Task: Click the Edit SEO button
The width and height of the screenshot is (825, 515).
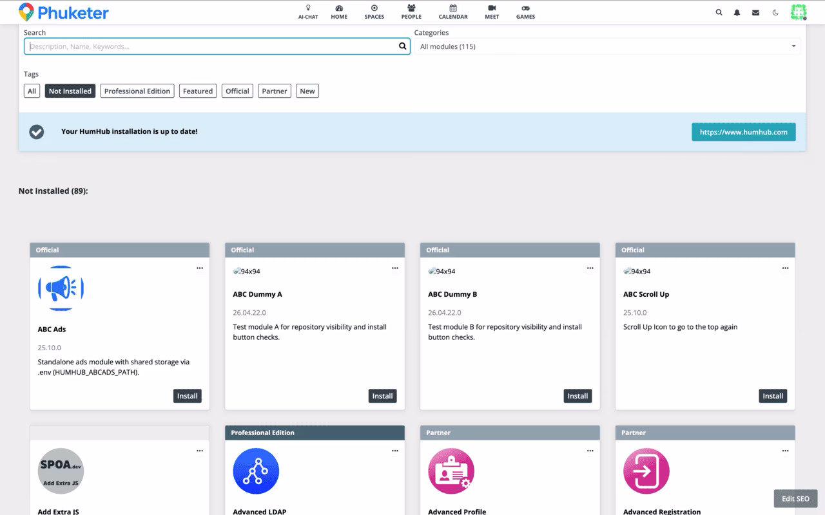Action: pos(795,499)
